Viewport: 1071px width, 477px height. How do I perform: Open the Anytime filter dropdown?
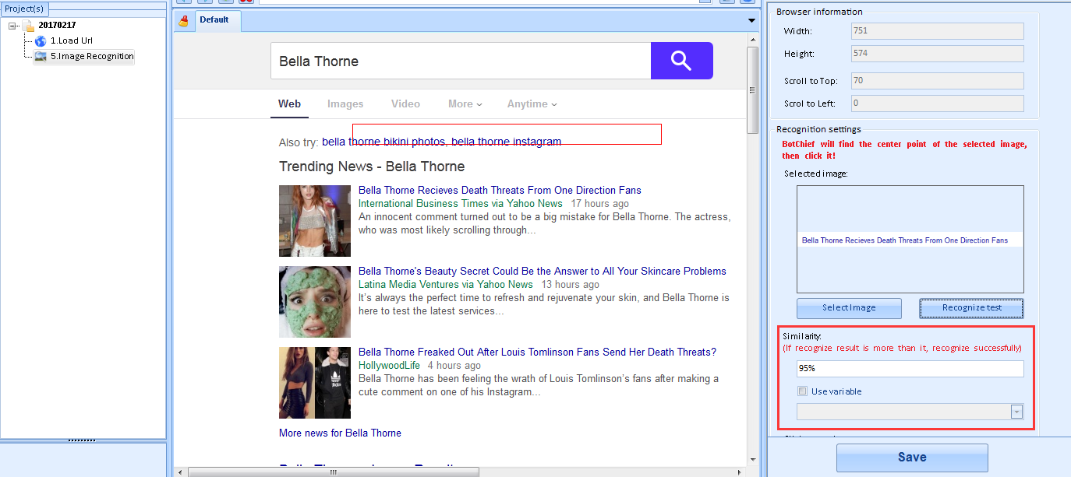[532, 104]
